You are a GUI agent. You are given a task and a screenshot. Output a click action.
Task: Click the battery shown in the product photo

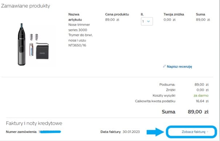point(31,49)
